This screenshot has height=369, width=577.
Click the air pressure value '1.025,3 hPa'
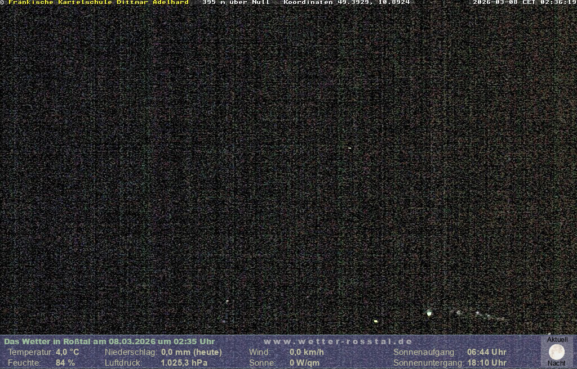tap(184, 363)
